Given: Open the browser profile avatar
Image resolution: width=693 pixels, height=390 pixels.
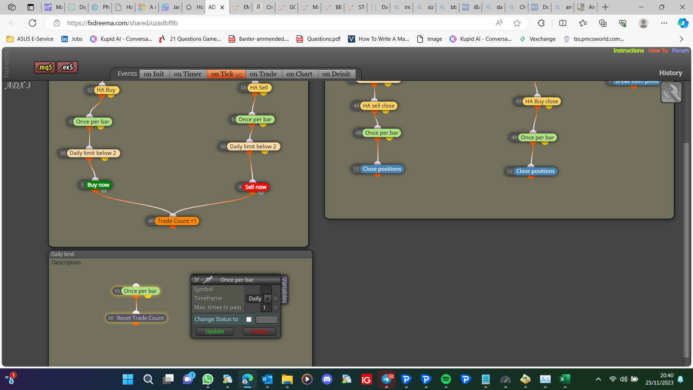Looking at the screenshot, I should tap(643, 23).
